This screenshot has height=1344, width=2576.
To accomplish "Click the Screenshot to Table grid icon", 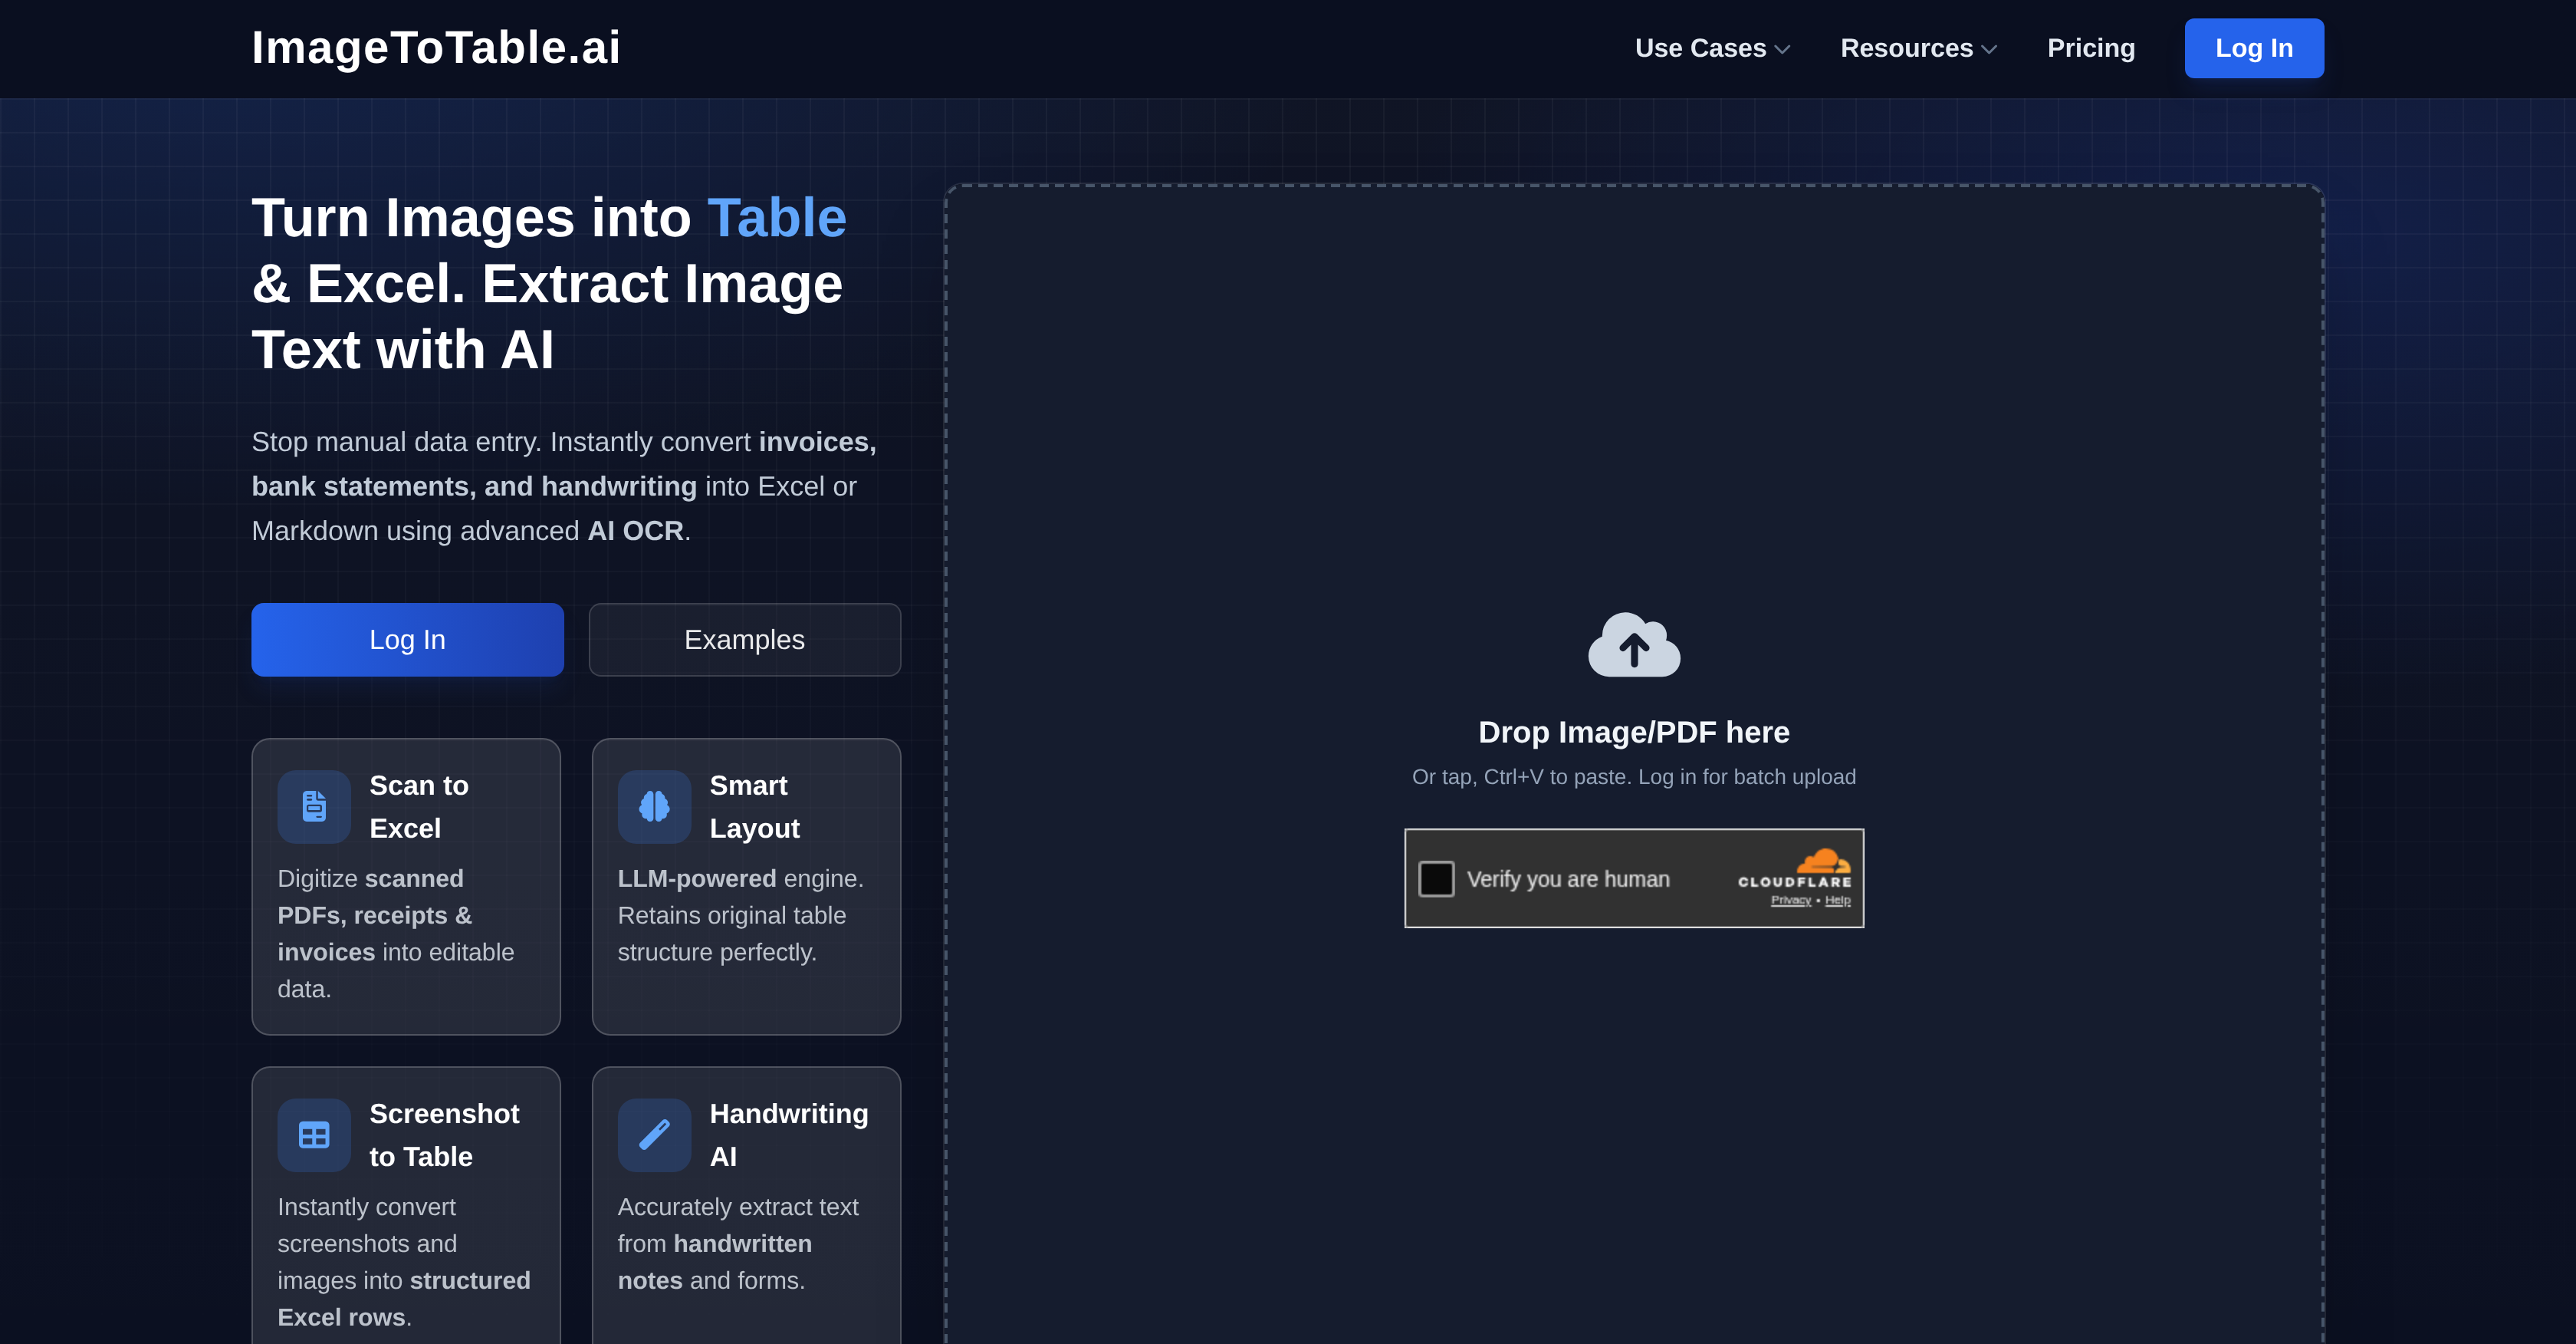I will click(314, 1135).
